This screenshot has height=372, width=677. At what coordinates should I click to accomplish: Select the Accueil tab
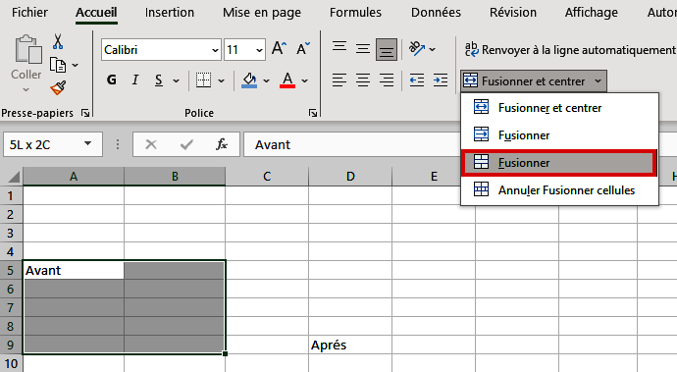coord(96,13)
